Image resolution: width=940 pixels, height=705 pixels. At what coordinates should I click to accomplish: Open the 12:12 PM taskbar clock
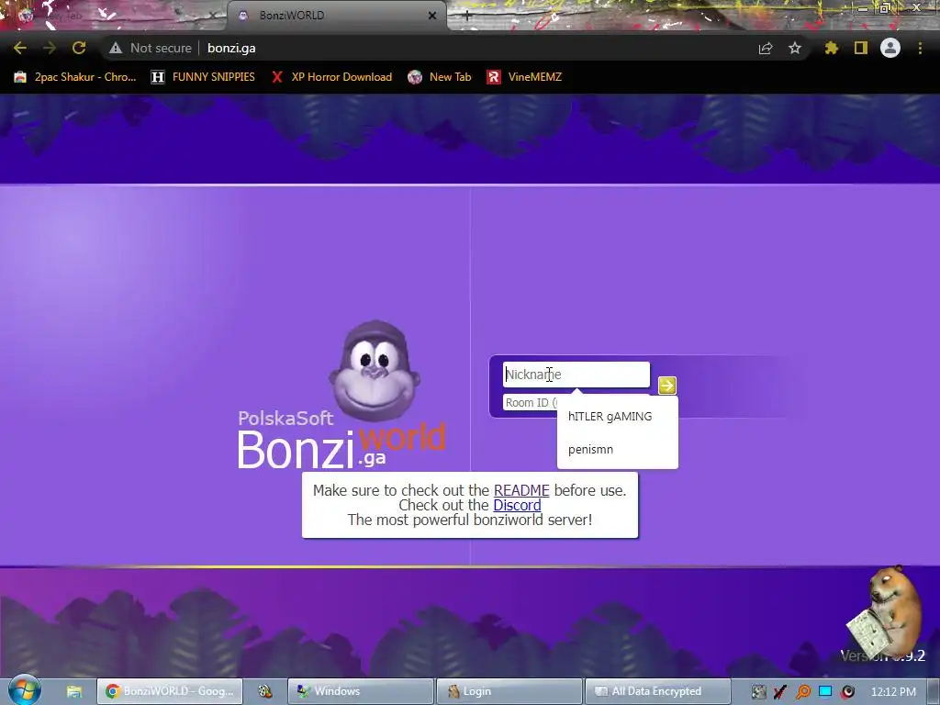[x=893, y=692]
